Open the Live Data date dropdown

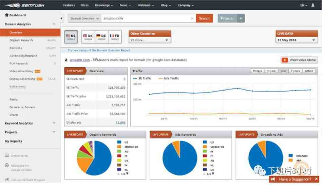[x=297, y=40]
